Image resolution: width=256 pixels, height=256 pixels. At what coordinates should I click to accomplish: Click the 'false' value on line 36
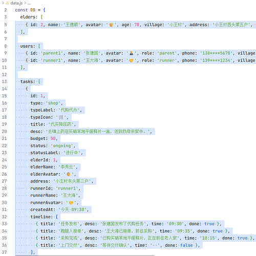click(x=186, y=245)
